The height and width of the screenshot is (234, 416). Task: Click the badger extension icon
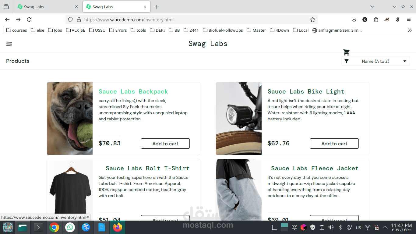click(x=387, y=19)
